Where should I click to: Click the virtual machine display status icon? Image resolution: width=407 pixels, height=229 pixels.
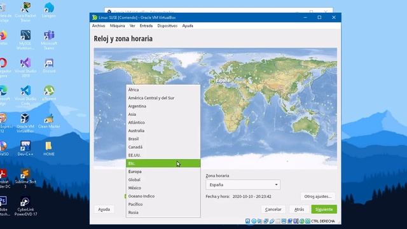284,221
